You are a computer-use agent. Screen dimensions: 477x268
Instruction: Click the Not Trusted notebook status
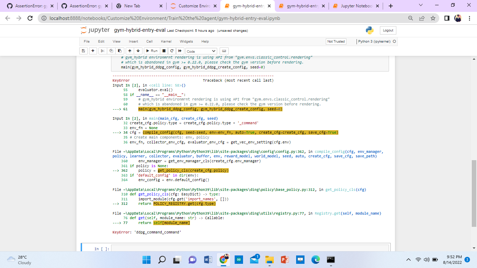click(336, 41)
